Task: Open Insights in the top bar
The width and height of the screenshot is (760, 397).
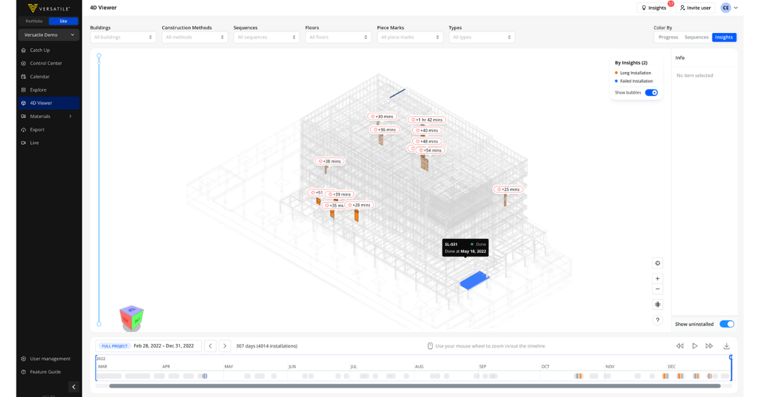Action: coord(654,8)
